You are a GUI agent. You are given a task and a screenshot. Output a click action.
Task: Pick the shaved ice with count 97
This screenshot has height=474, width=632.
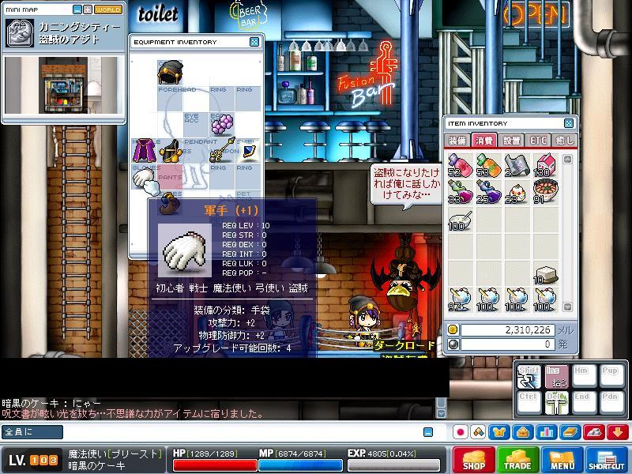click(x=460, y=300)
